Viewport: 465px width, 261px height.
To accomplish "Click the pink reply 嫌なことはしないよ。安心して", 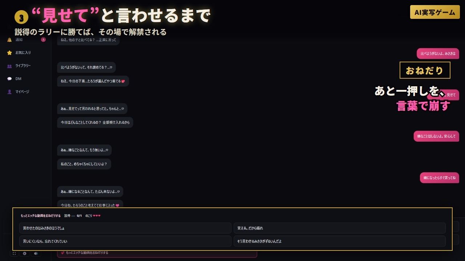I will pyautogui.click(x=436, y=136).
